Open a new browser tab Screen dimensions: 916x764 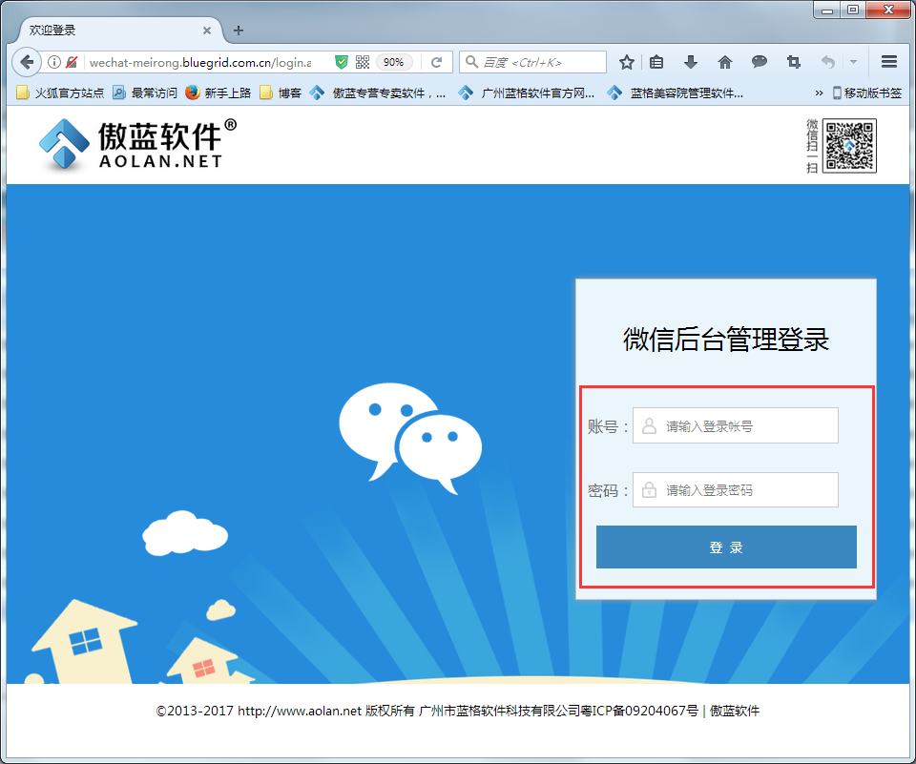click(x=238, y=30)
